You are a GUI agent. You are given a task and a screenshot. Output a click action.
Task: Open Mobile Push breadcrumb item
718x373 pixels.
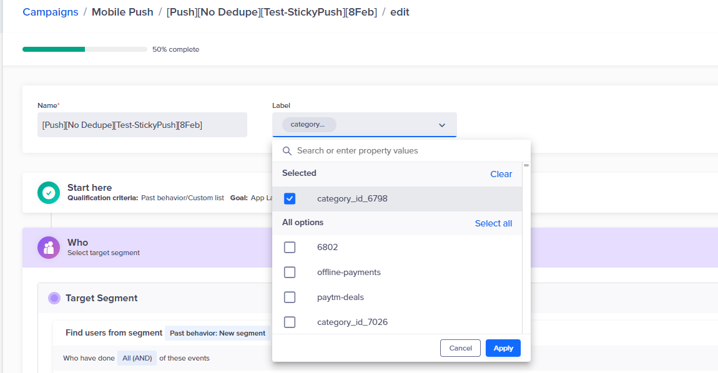tap(122, 12)
